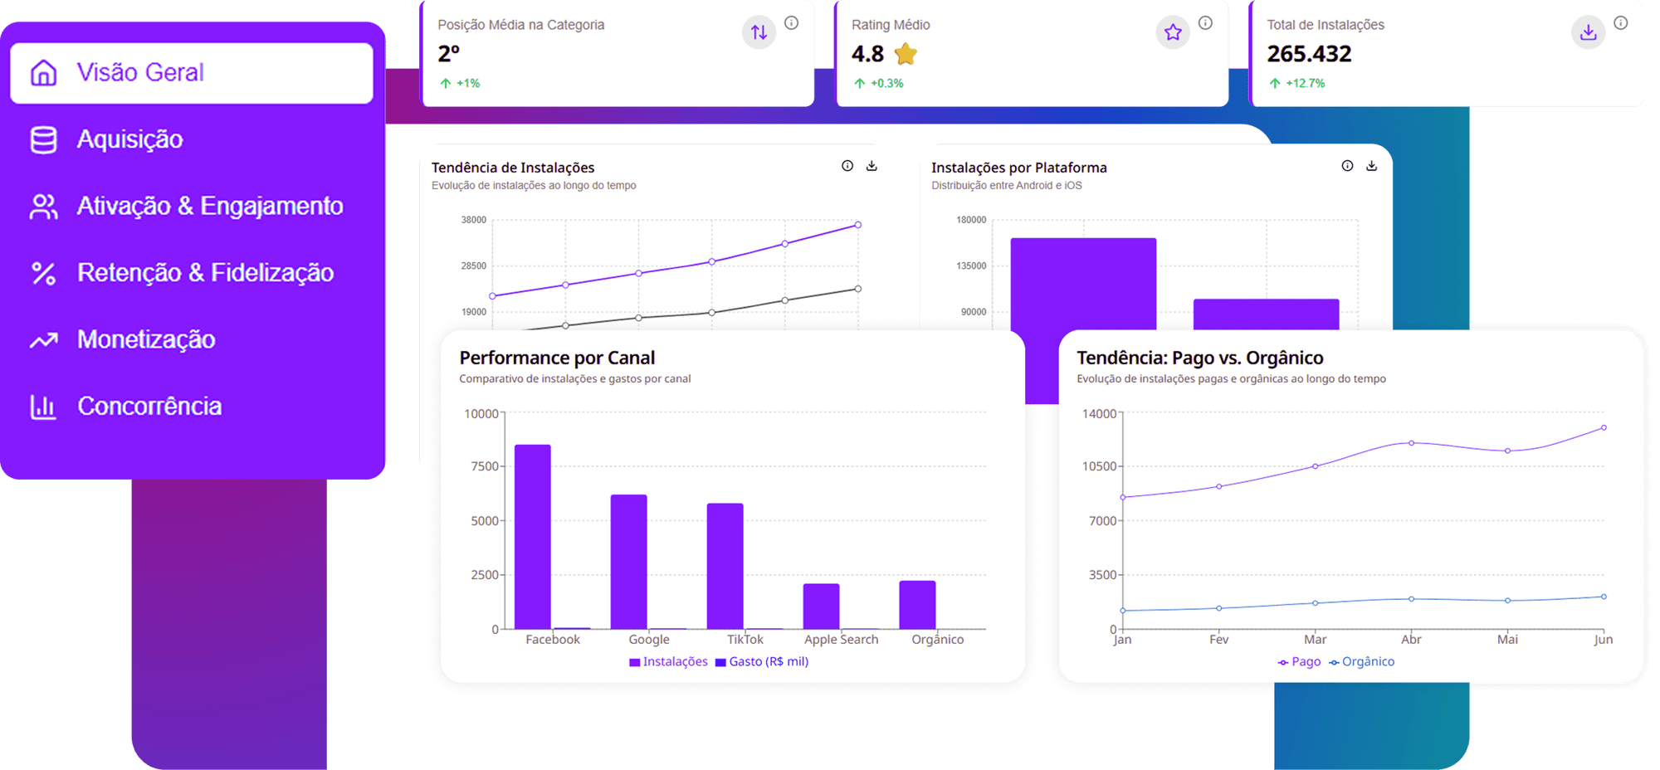Toggle the Gasto (R$ mil) legend series
The image size is (1660, 770).
click(x=762, y=661)
